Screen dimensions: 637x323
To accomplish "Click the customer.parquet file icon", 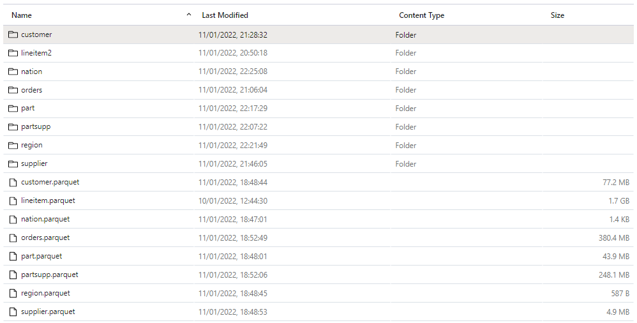I will point(13,183).
